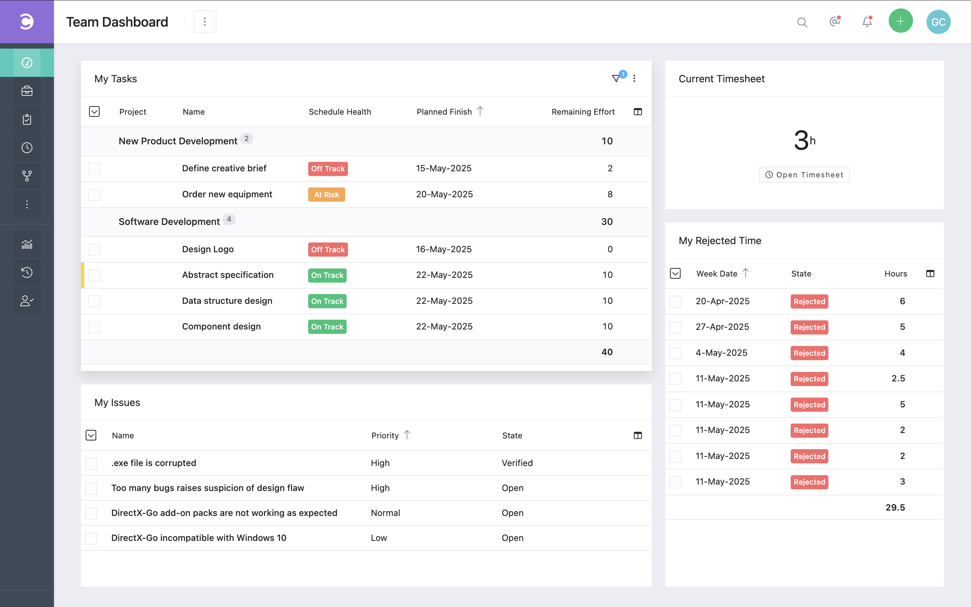Tick the 20-Apr-2025 rejected time checkbox

tap(675, 301)
